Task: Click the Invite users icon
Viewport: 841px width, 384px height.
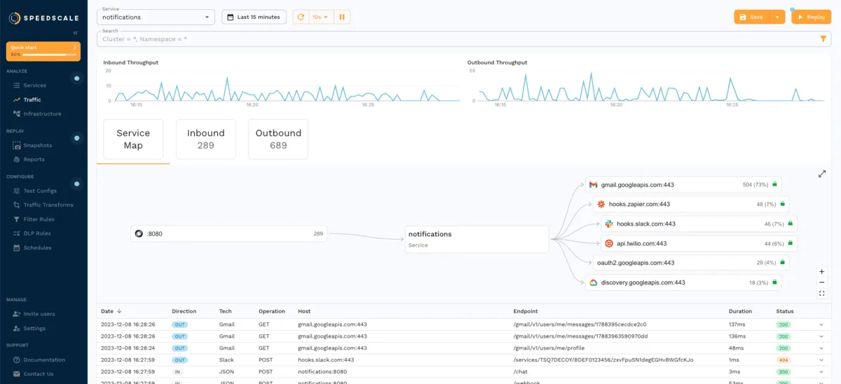Action: [17, 314]
